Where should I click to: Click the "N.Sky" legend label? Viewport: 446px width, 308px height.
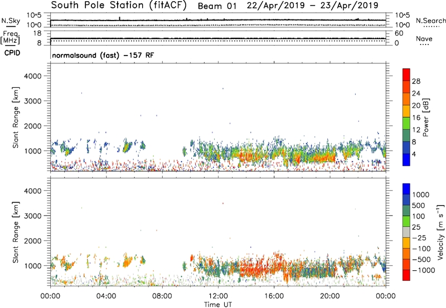[11, 21]
